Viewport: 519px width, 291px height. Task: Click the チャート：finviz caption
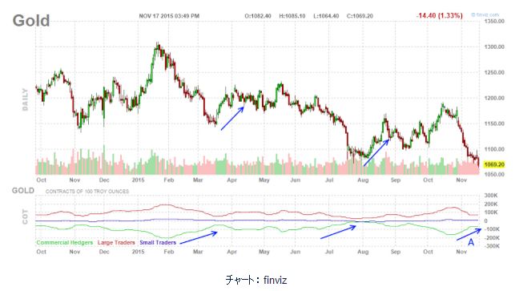256,280
